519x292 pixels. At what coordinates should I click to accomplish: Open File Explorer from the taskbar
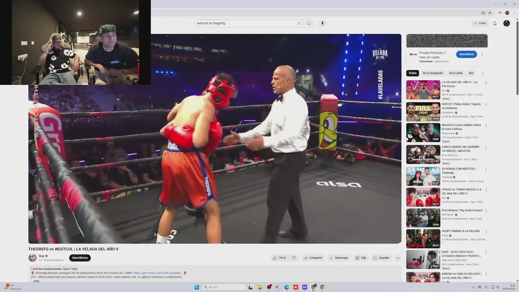pos(260,287)
